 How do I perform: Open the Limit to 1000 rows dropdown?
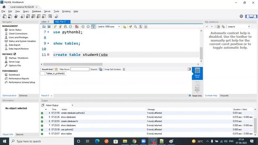[x=109, y=27]
